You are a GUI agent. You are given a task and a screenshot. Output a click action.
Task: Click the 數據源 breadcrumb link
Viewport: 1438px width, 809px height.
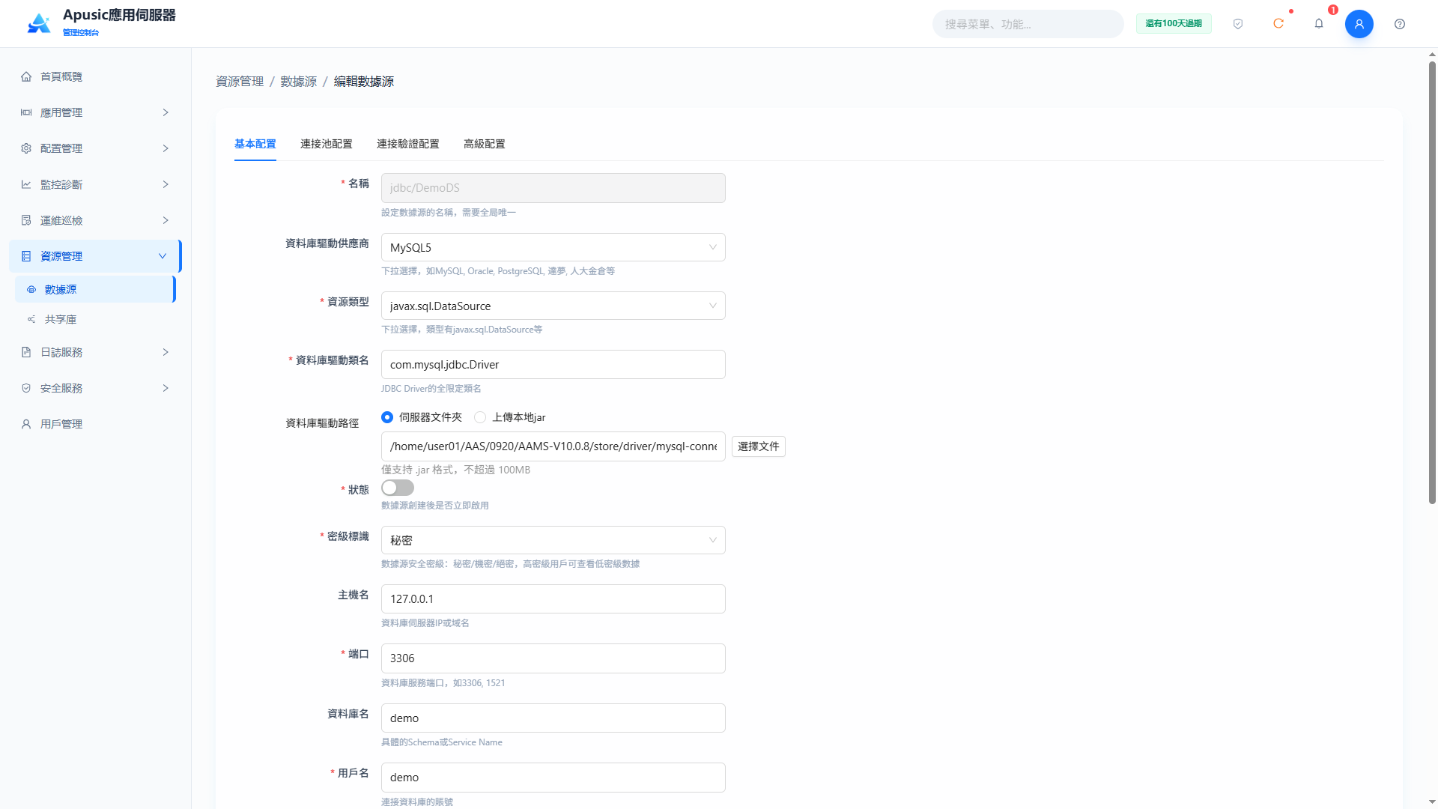tap(298, 82)
